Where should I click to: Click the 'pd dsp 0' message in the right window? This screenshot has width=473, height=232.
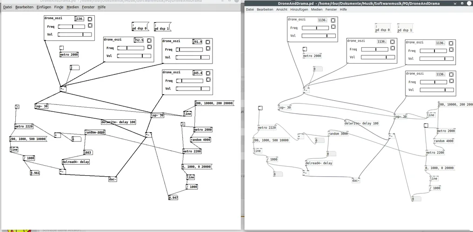pos(383,28)
